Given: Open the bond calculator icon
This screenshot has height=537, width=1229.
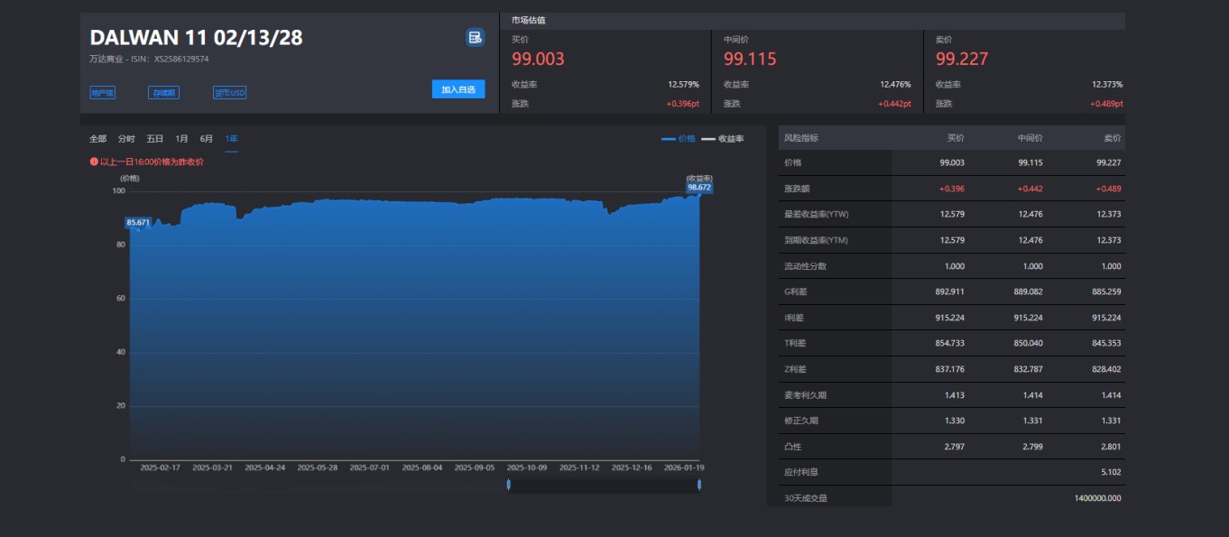Looking at the screenshot, I should tap(475, 37).
